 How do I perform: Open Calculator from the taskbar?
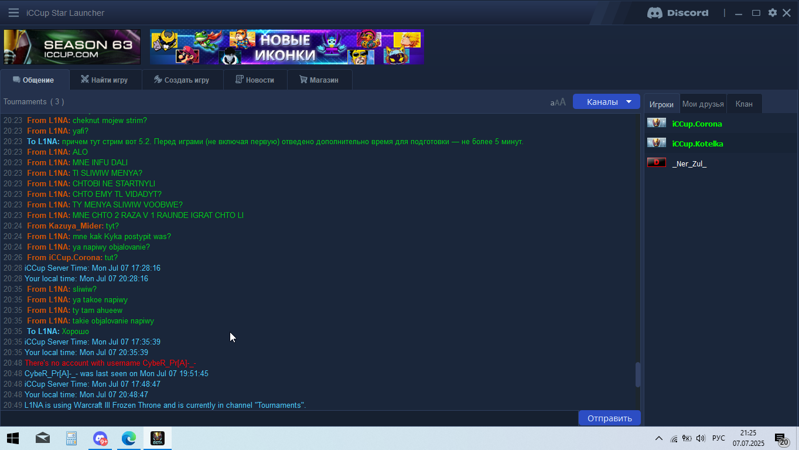pos(71,438)
